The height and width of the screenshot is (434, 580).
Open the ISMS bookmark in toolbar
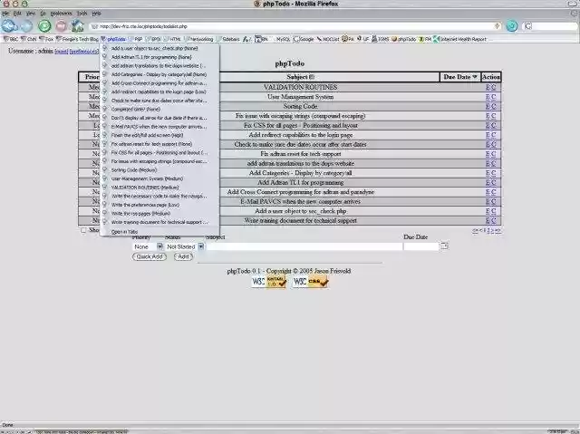(x=381, y=39)
